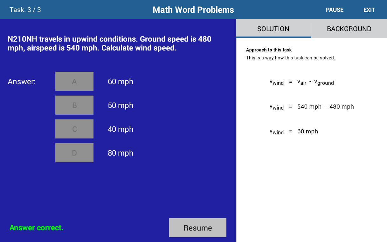Click the v_air minus v_ground formula line

coord(302,82)
